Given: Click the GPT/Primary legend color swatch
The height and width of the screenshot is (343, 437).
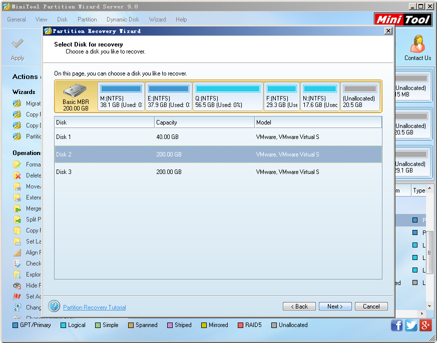Looking at the screenshot, I should coord(16,325).
